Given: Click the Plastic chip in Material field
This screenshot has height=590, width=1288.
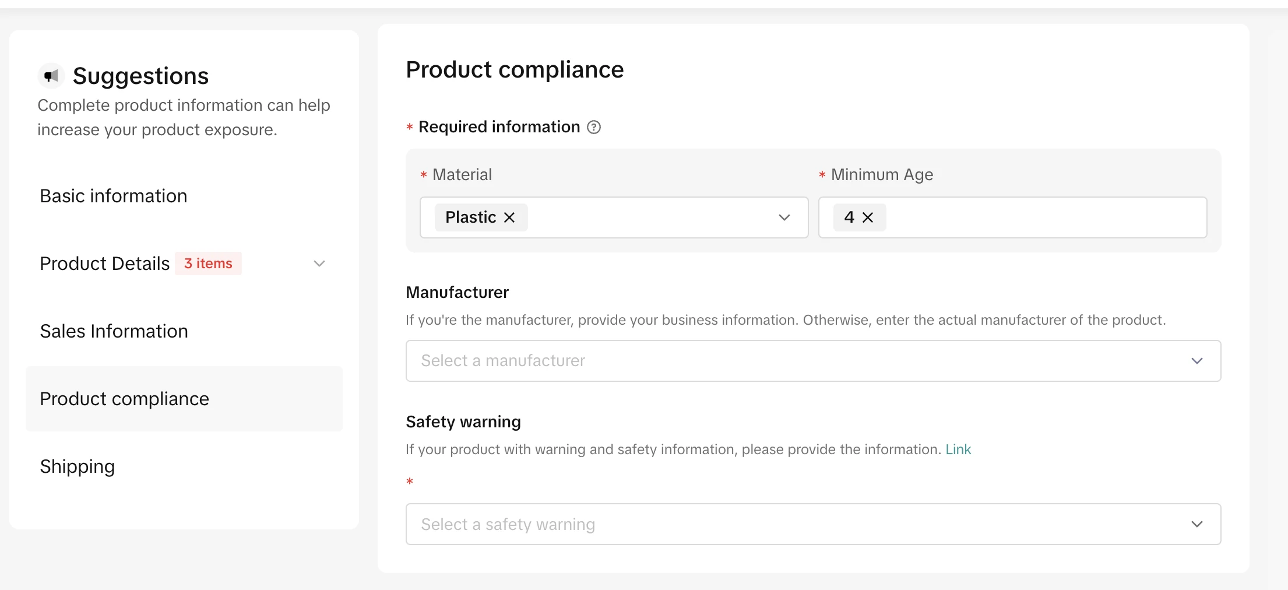Looking at the screenshot, I should (x=470, y=217).
